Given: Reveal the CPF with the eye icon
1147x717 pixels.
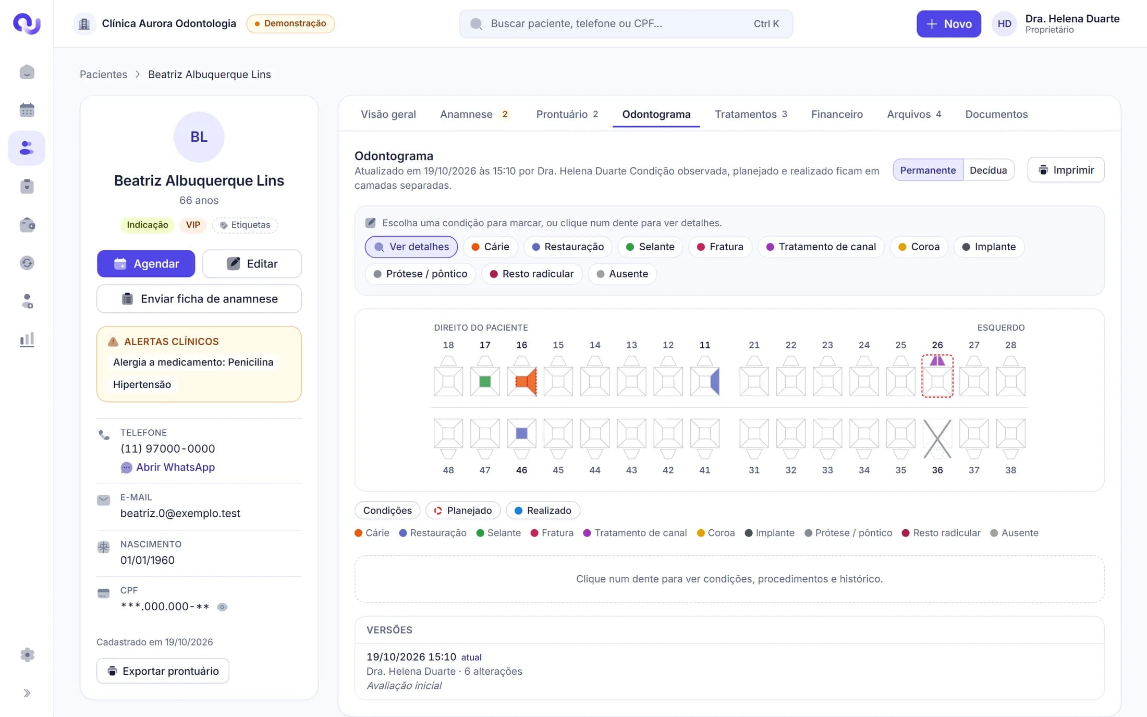Looking at the screenshot, I should coord(222,607).
